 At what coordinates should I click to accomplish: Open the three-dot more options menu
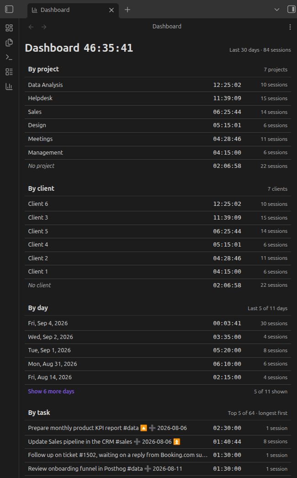290,27
